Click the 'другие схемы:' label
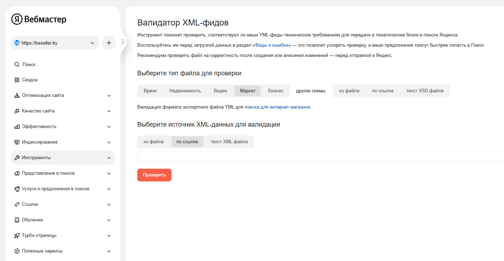This screenshot has width=504, height=261. (x=311, y=91)
